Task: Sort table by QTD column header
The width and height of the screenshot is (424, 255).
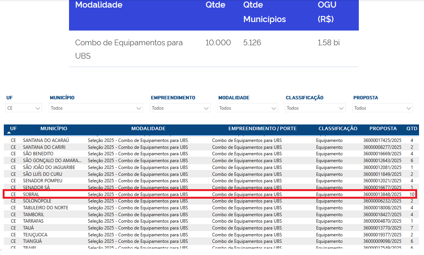Action: [411, 129]
